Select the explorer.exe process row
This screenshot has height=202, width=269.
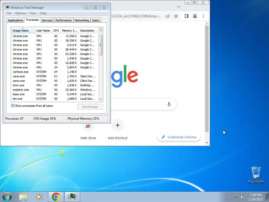coord(55,90)
